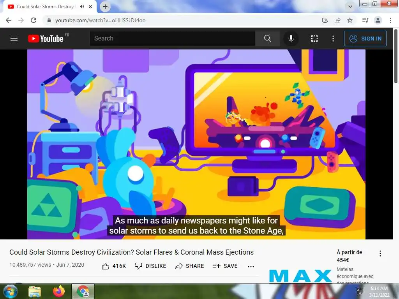This screenshot has width=399, height=299.
Task: Click the video title text
Action: pyautogui.click(x=132, y=252)
